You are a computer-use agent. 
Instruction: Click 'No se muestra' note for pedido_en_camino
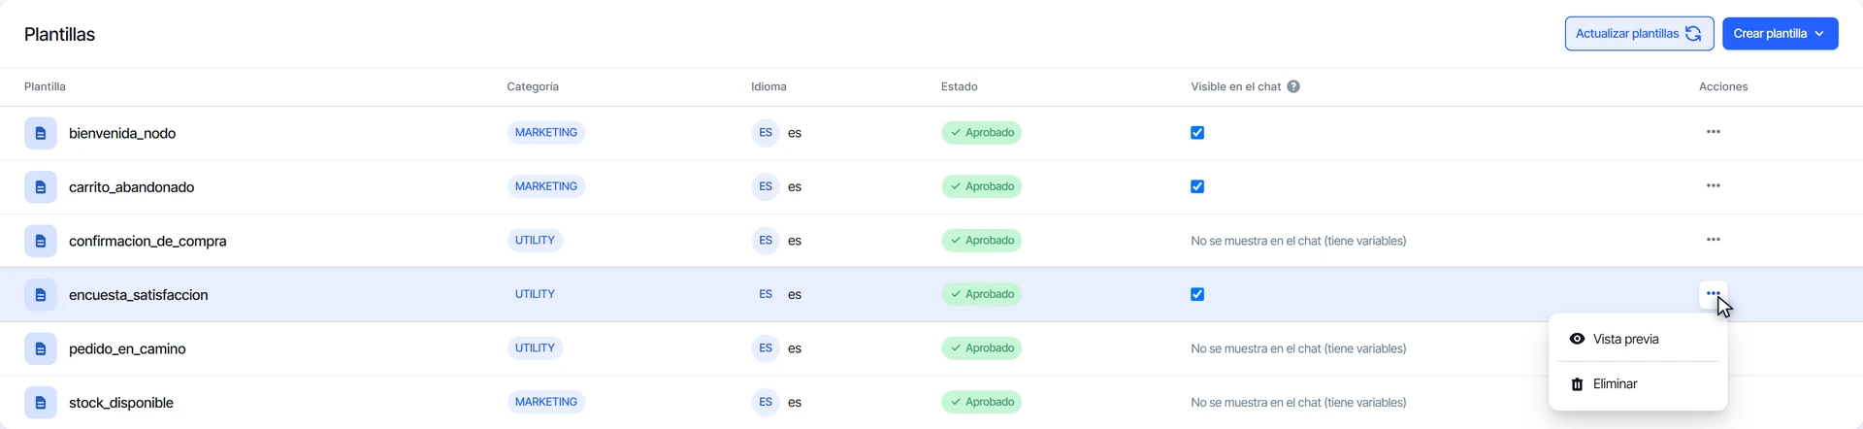pyautogui.click(x=1298, y=348)
